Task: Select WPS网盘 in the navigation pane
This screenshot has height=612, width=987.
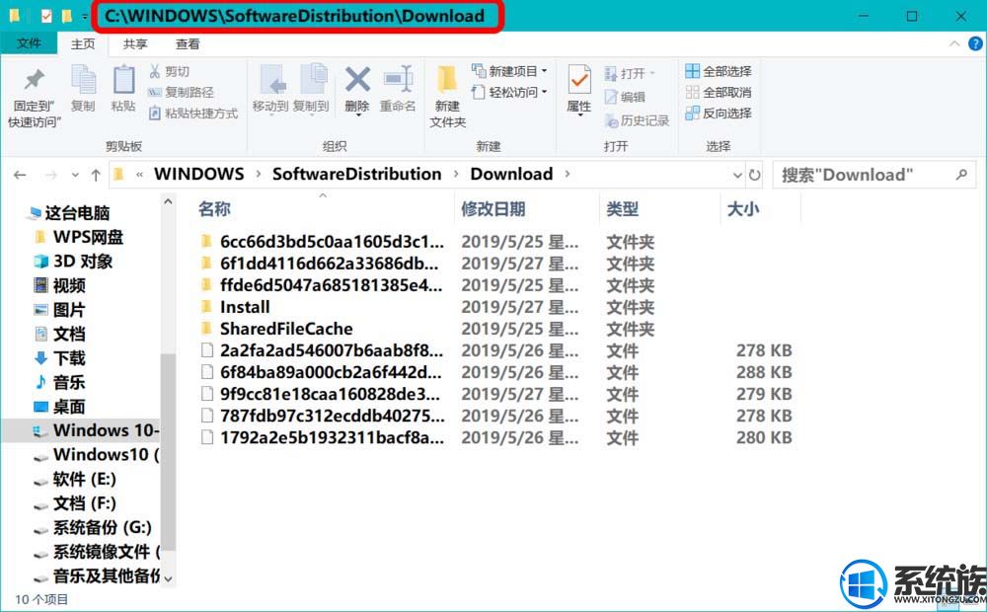Action: (x=79, y=237)
